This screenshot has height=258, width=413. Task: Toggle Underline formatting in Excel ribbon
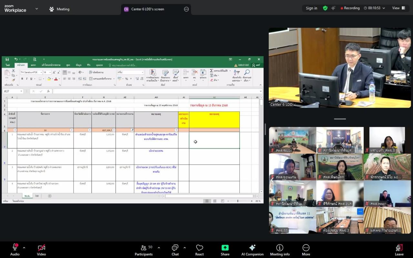click(x=31, y=79)
